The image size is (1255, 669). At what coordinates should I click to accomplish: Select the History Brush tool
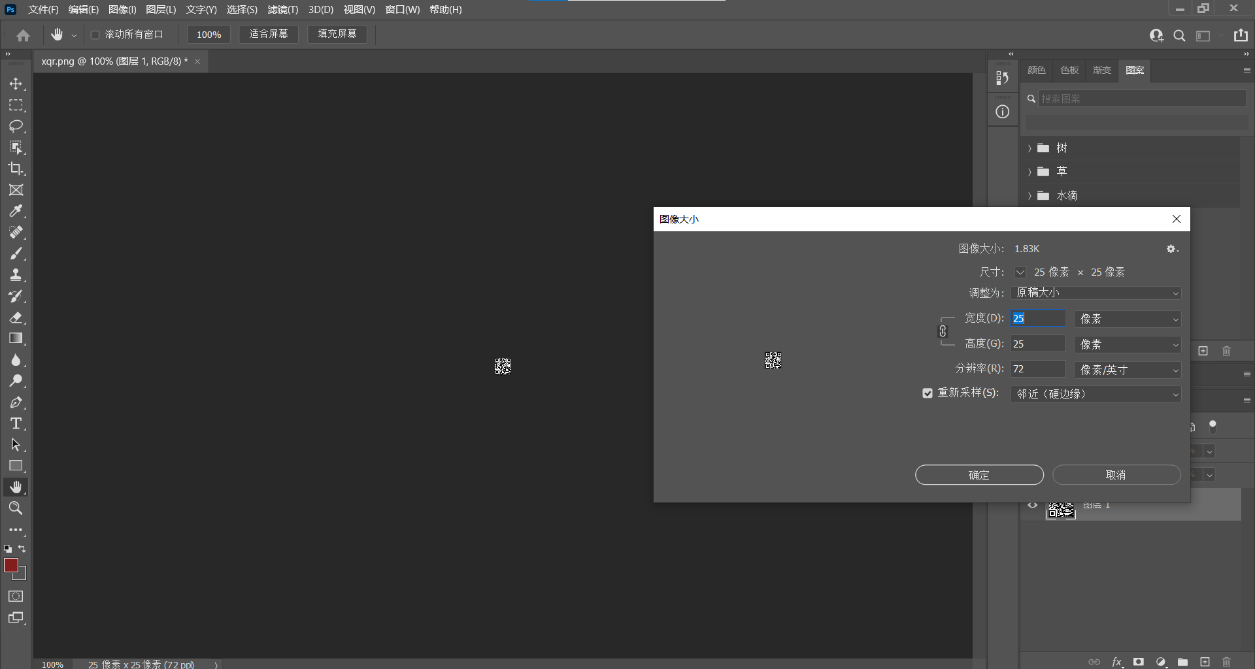pyautogui.click(x=16, y=296)
